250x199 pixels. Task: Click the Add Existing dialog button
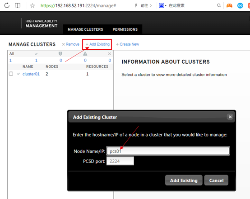pyautogui.click(x=184, y=180)
